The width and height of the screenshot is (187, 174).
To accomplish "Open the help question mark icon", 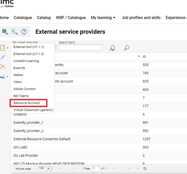I will point(24,32).
